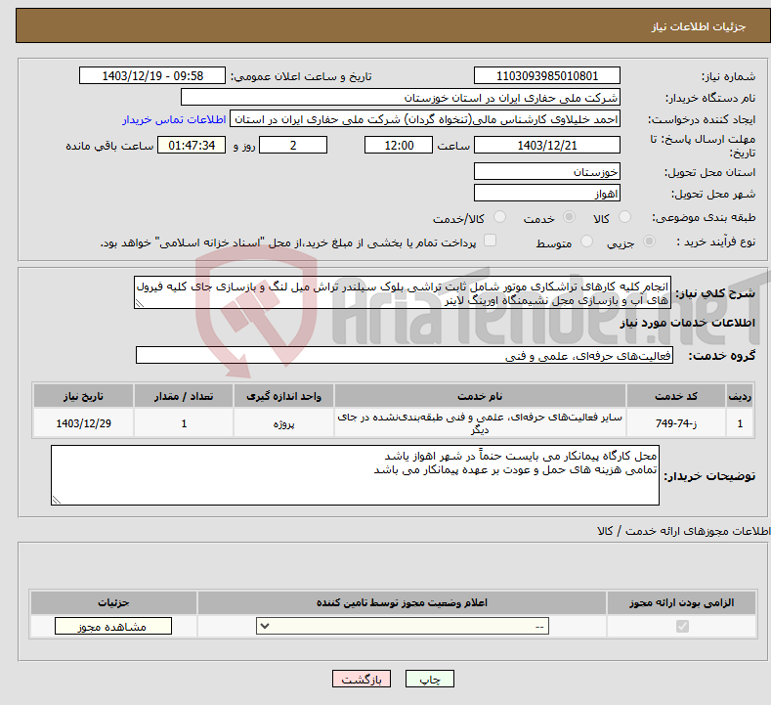Click the جزئیات اطلاعات نیاز page title
771x705 pixels.
point(699,26)
